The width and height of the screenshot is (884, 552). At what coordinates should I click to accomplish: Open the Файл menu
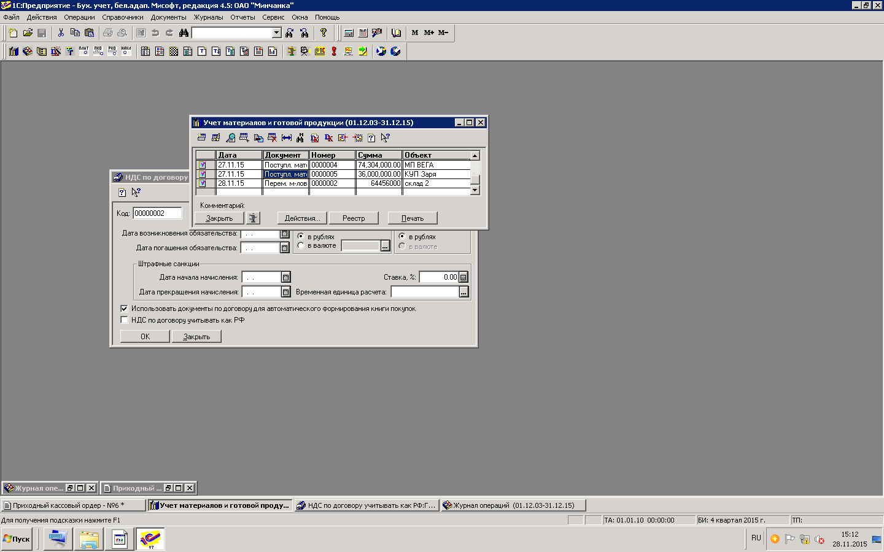point(11,17)
